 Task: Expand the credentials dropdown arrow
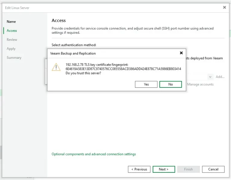coord(210,77)
